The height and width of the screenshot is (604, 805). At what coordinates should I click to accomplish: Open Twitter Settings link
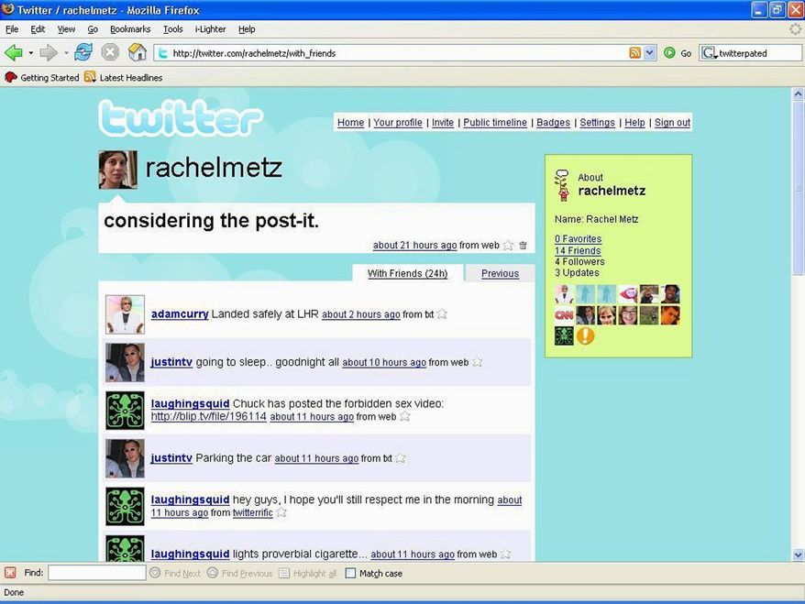pos(597,123)
